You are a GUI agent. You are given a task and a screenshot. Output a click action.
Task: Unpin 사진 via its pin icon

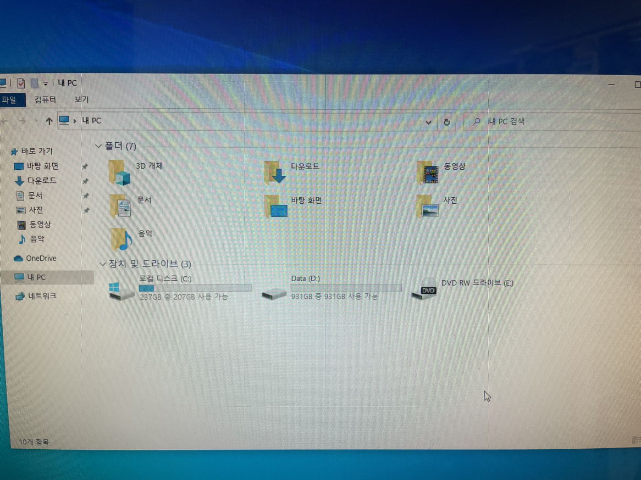[x=86, y=211]
